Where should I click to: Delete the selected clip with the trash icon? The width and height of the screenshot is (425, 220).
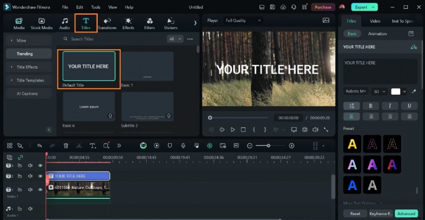66,146
